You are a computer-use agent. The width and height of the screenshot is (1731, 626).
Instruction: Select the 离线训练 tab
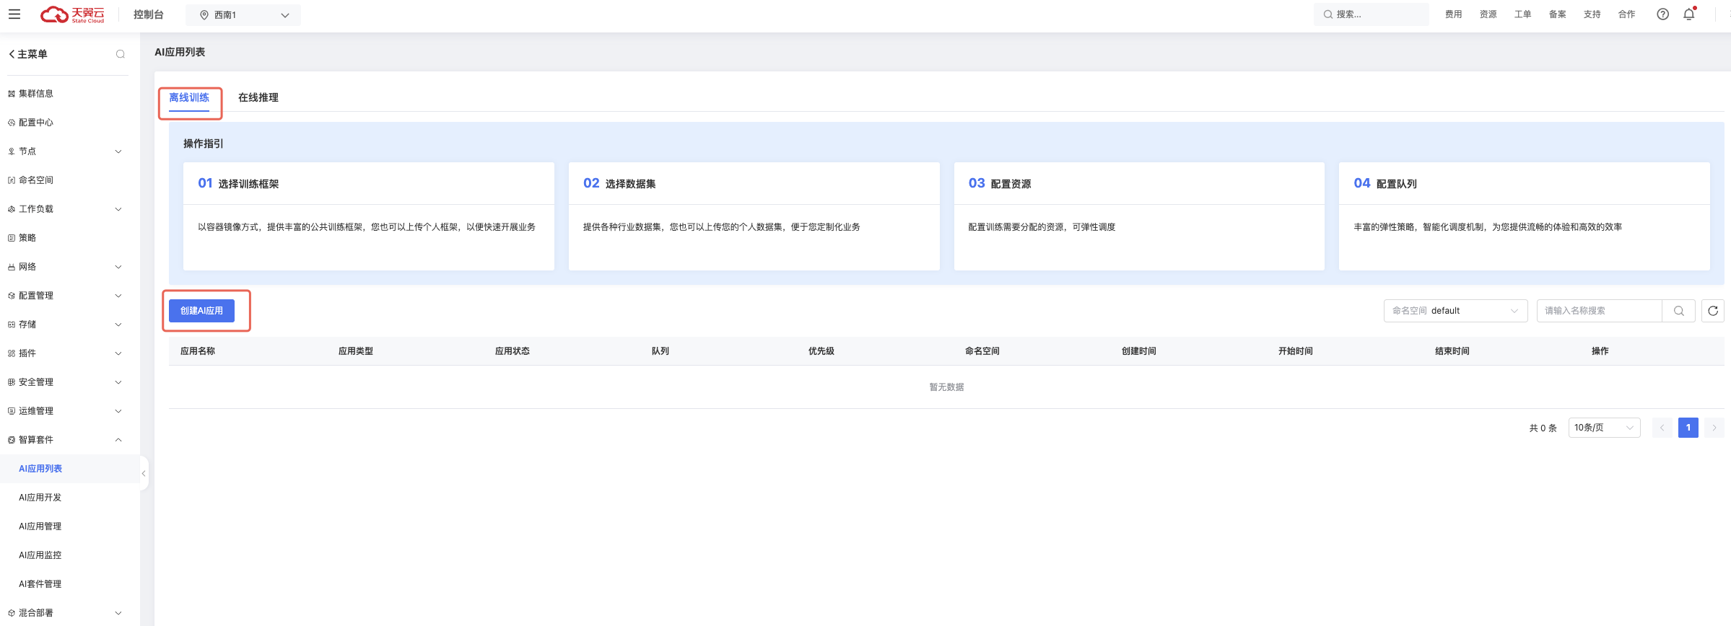[x=189, y=97]
